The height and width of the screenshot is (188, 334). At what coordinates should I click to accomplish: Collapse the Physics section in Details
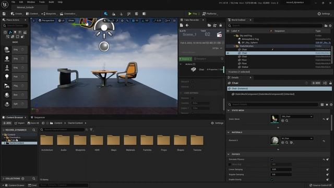tap(229, 154)
